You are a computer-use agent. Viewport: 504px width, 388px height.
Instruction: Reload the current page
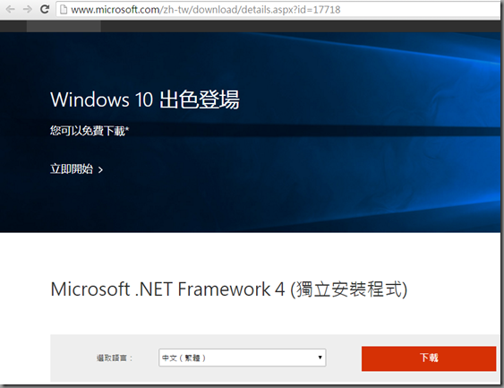45,9
